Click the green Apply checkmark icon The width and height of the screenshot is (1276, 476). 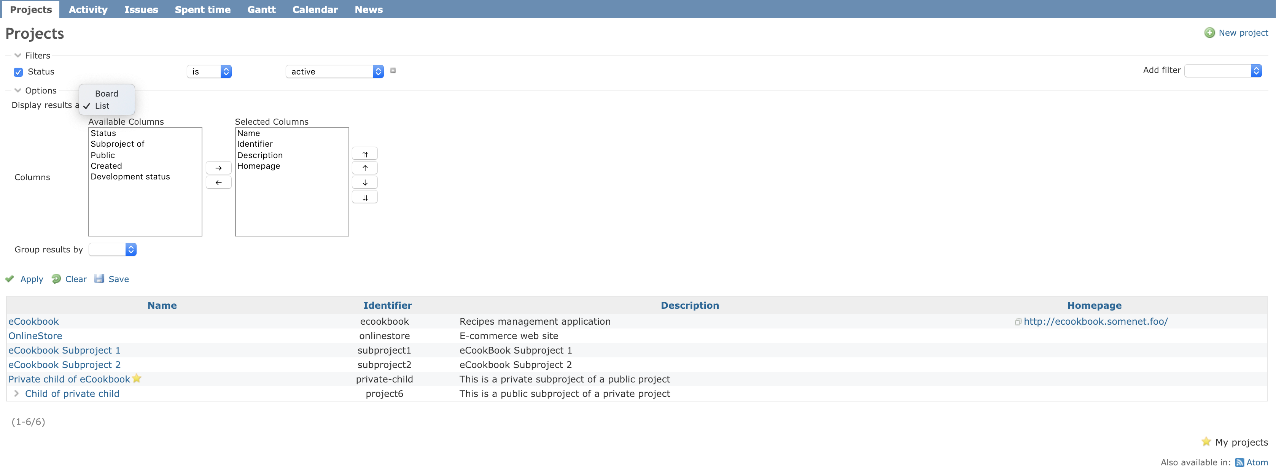pos(10,279)
